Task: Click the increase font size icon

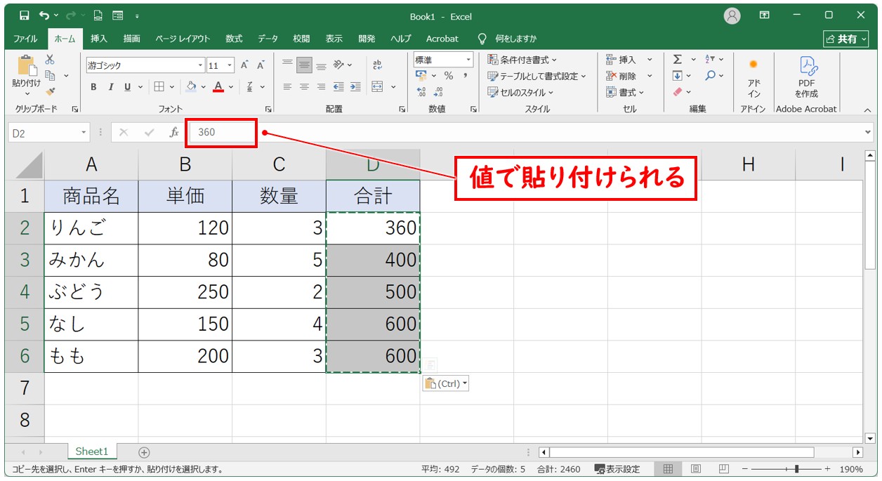Action: (x=244, y=65)
